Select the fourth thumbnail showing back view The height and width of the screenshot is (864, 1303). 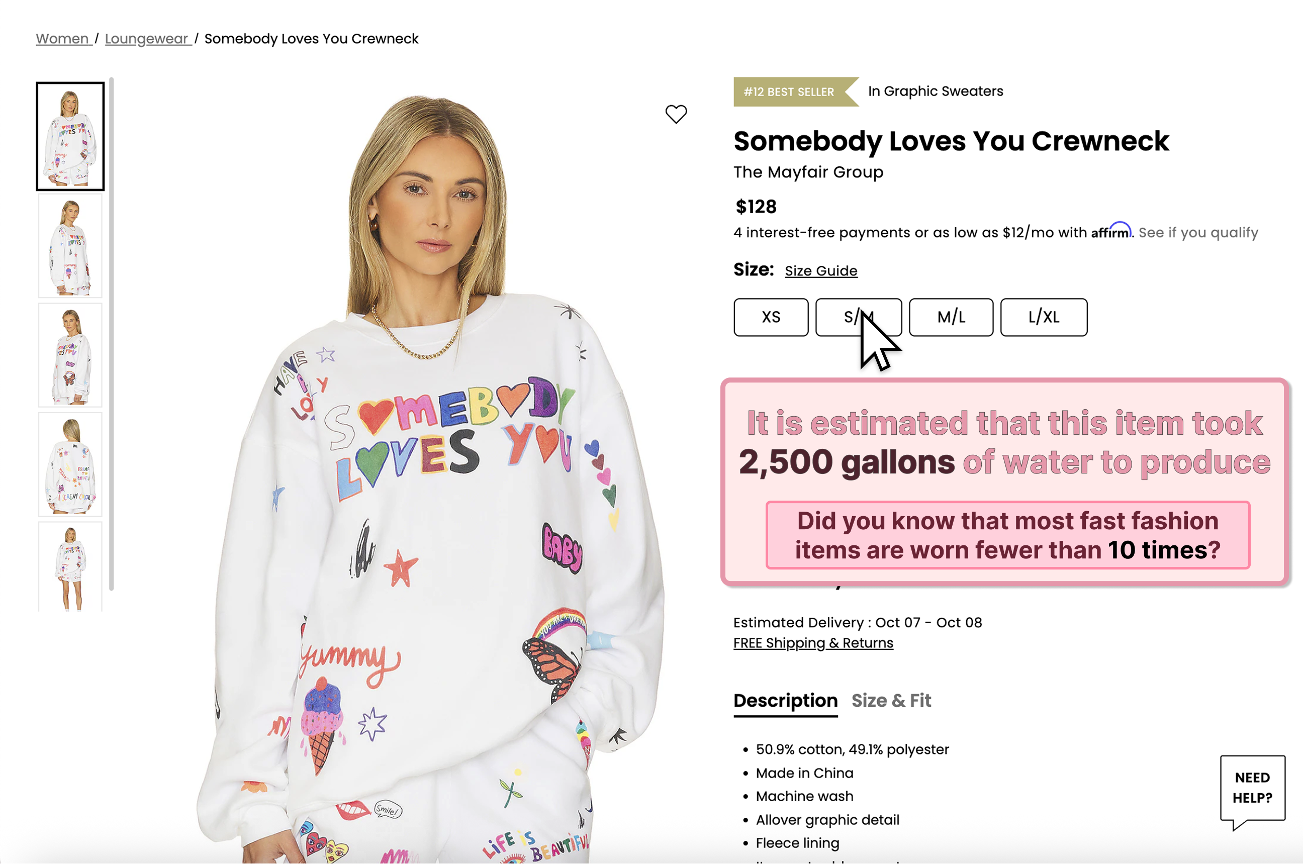point(70,464)
